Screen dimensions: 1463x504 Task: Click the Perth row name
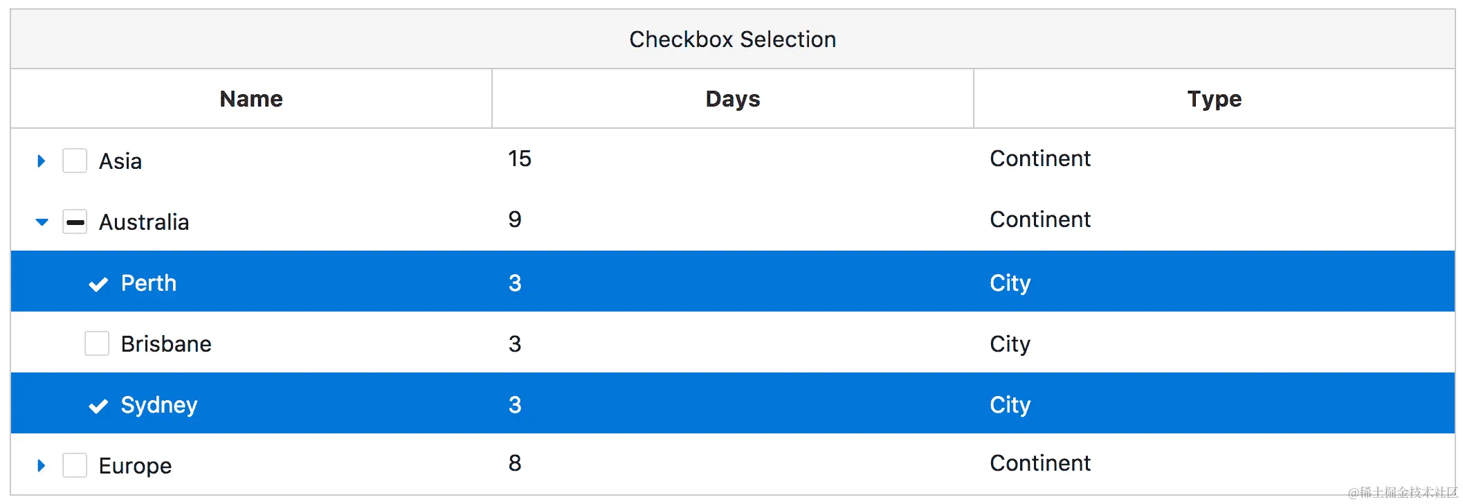(x=149, y=283)
